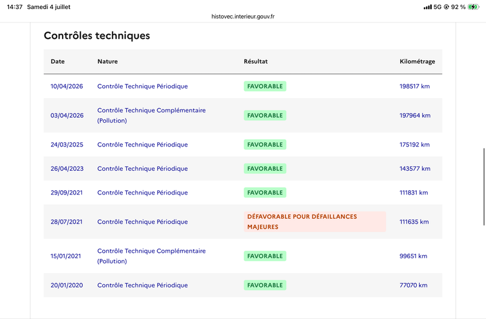Select the date 10/04/2026

tap(67, 86)
